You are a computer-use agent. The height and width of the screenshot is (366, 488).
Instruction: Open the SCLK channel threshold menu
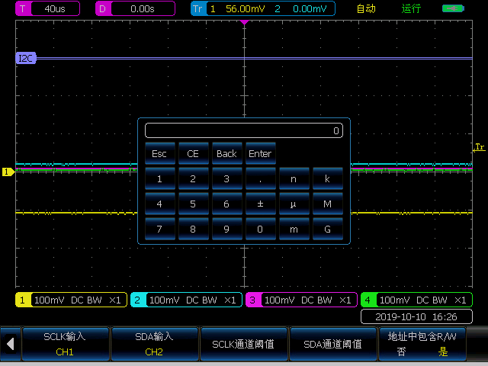pyautogui.click(x=243, y=344)
